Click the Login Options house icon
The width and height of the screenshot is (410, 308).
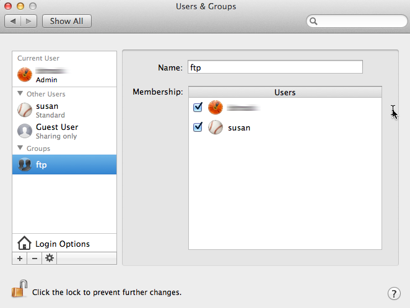24,244
